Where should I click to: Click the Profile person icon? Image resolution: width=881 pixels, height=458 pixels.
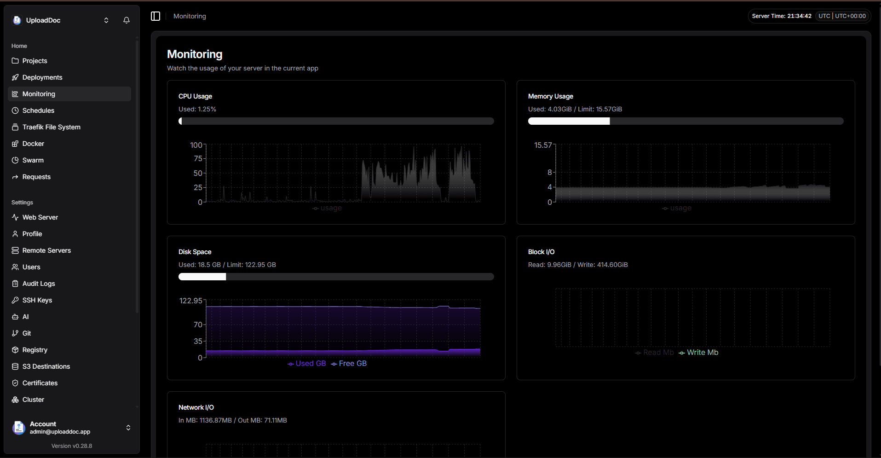(x=15, y=234)
